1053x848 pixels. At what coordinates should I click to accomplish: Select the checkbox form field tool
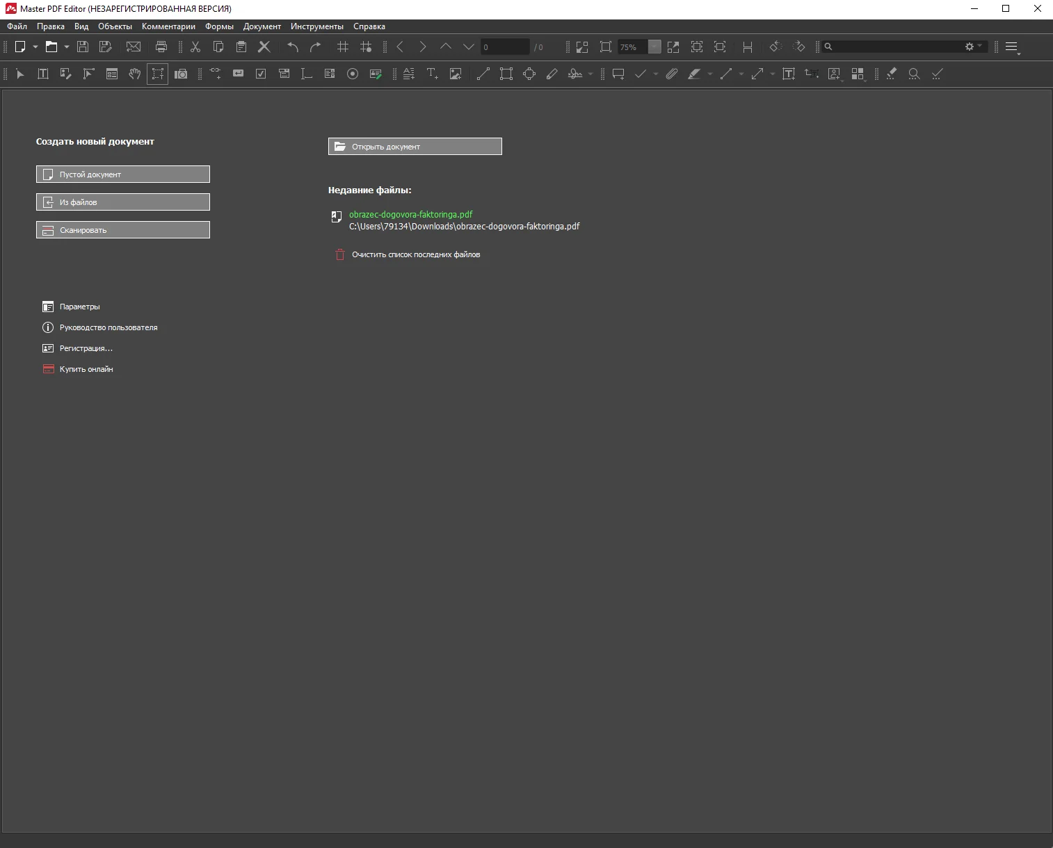tap(261, 74)
